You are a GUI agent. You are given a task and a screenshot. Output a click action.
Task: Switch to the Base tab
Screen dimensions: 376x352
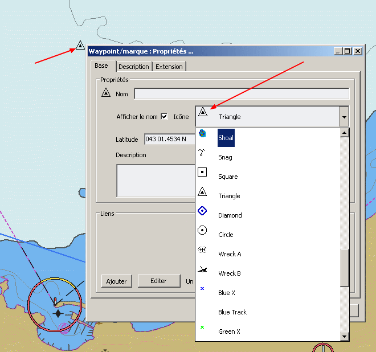pos(101,66)
